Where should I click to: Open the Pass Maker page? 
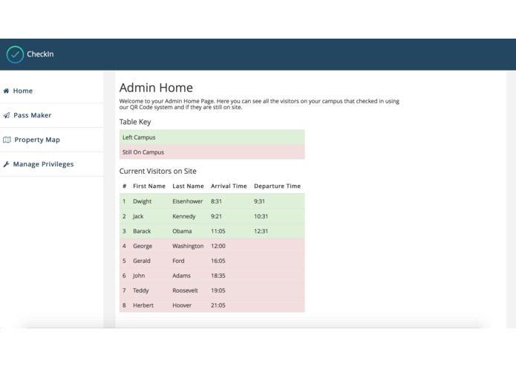(52, 115)
